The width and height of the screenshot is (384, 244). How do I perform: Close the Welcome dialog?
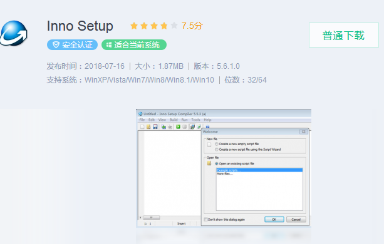(x=303, y=132)
